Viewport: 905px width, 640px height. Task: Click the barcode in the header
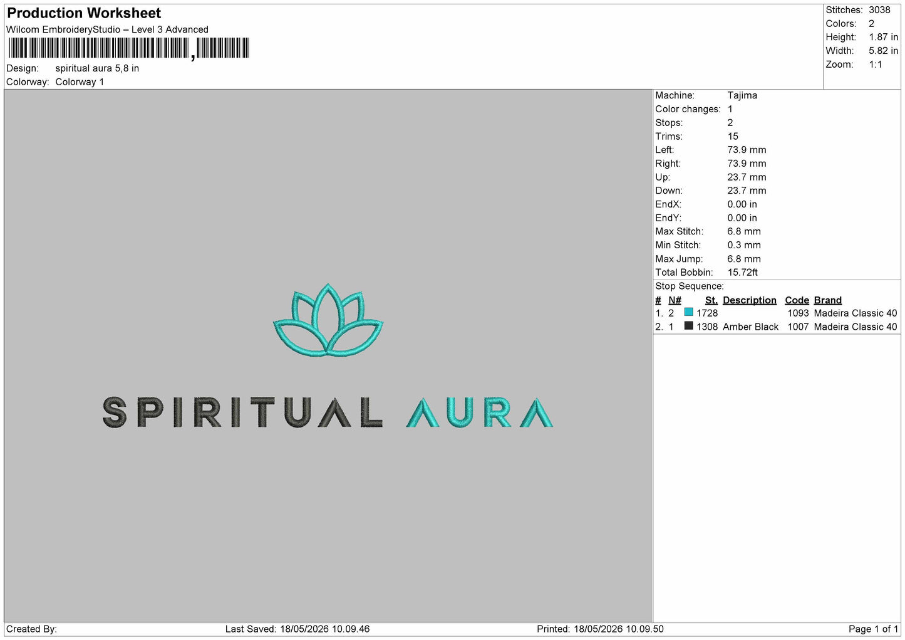[128, 48]
